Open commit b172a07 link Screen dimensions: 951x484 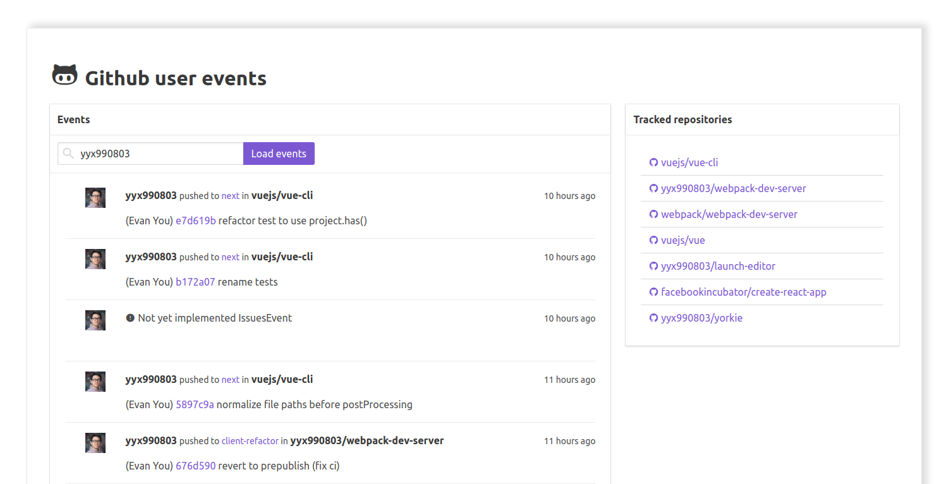[195, 282]
